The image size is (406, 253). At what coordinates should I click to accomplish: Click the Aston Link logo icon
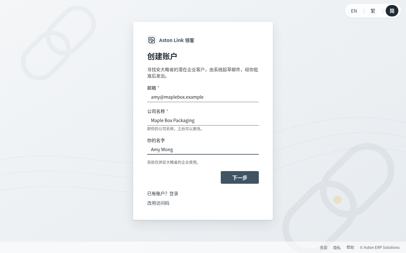click(152, 40)
